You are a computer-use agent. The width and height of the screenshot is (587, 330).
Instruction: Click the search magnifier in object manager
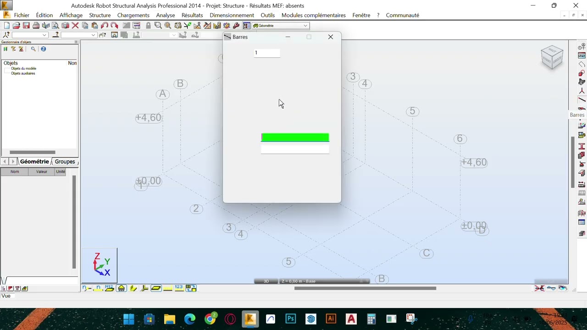[33, 49]
